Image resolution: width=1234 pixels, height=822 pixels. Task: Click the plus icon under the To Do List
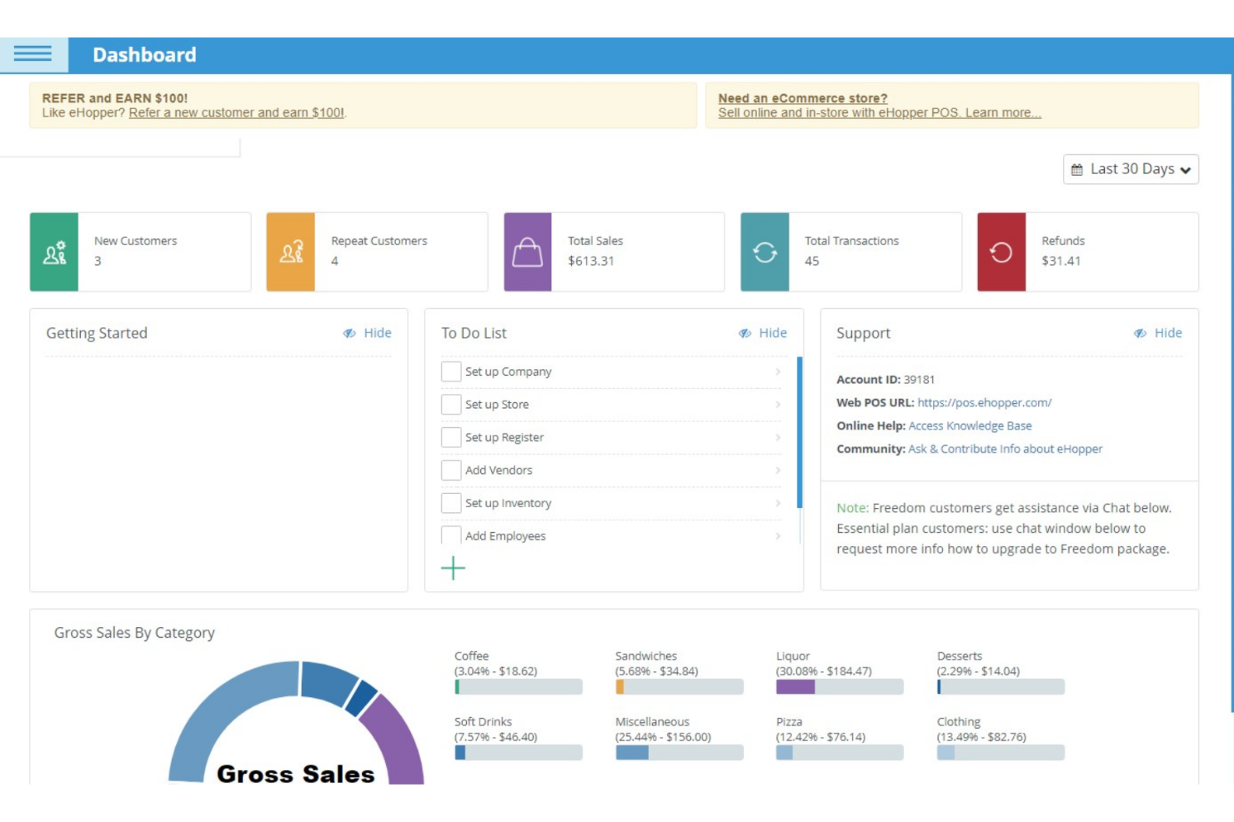click(453, 570)
